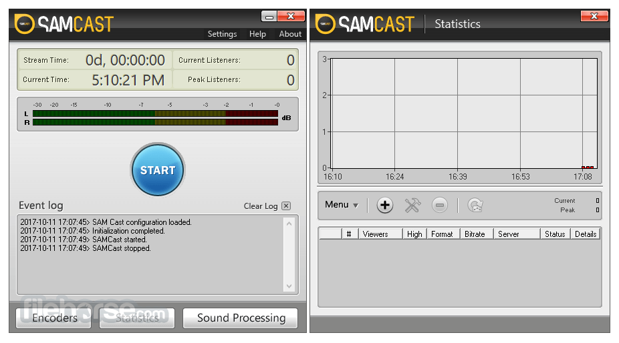
Task: Sort by the # column header
Action: coord(349,234)
